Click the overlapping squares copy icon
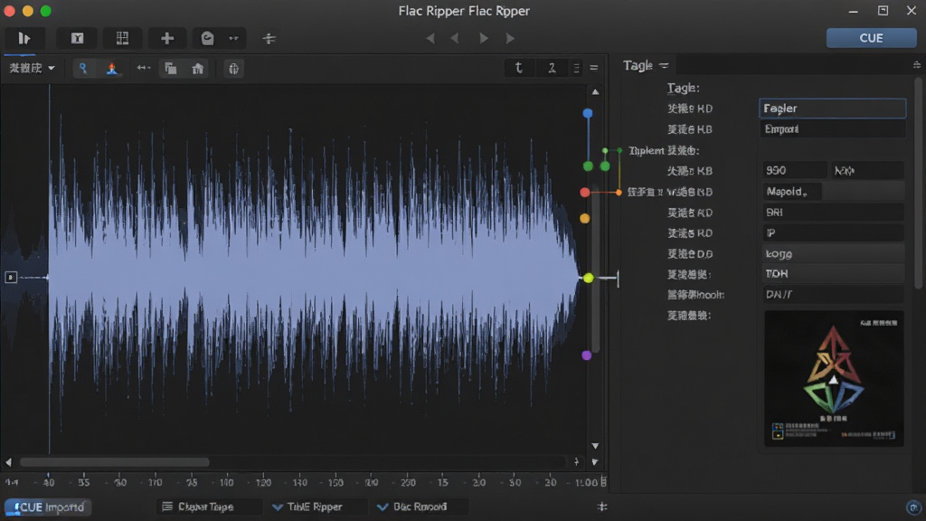This screenshot has width=926, height=521. [x=171, y=69]
